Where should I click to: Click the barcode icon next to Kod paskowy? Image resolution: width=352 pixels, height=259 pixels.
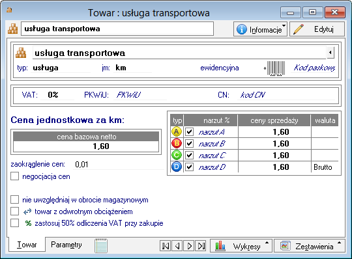pos(276,68)
